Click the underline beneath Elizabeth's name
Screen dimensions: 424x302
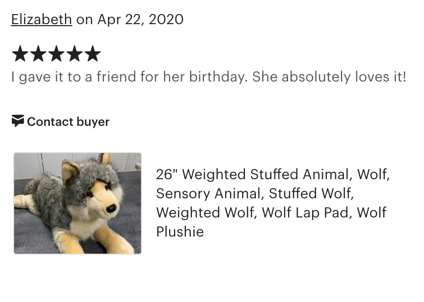pyautogui.click(x=41, y=27)
